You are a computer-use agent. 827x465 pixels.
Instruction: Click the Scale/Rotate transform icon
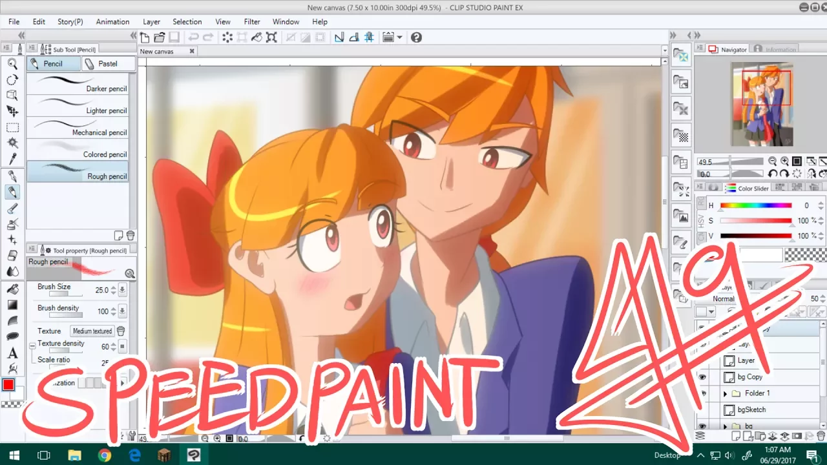[271, 37]
